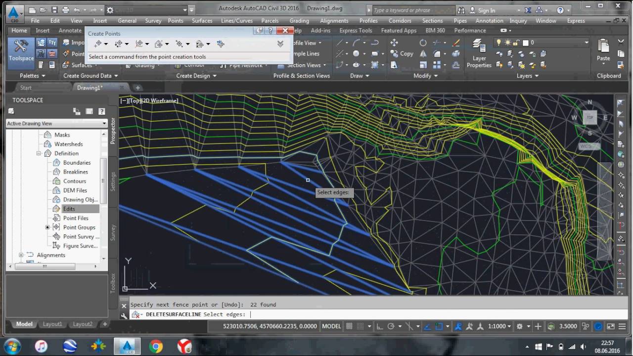
Task: Select Edits in the Definition tree
Action: tap(69, 209)
